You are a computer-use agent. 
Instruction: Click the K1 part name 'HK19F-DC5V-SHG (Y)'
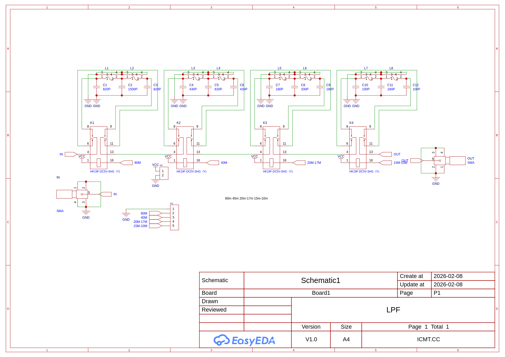click(x=105, y=171)
